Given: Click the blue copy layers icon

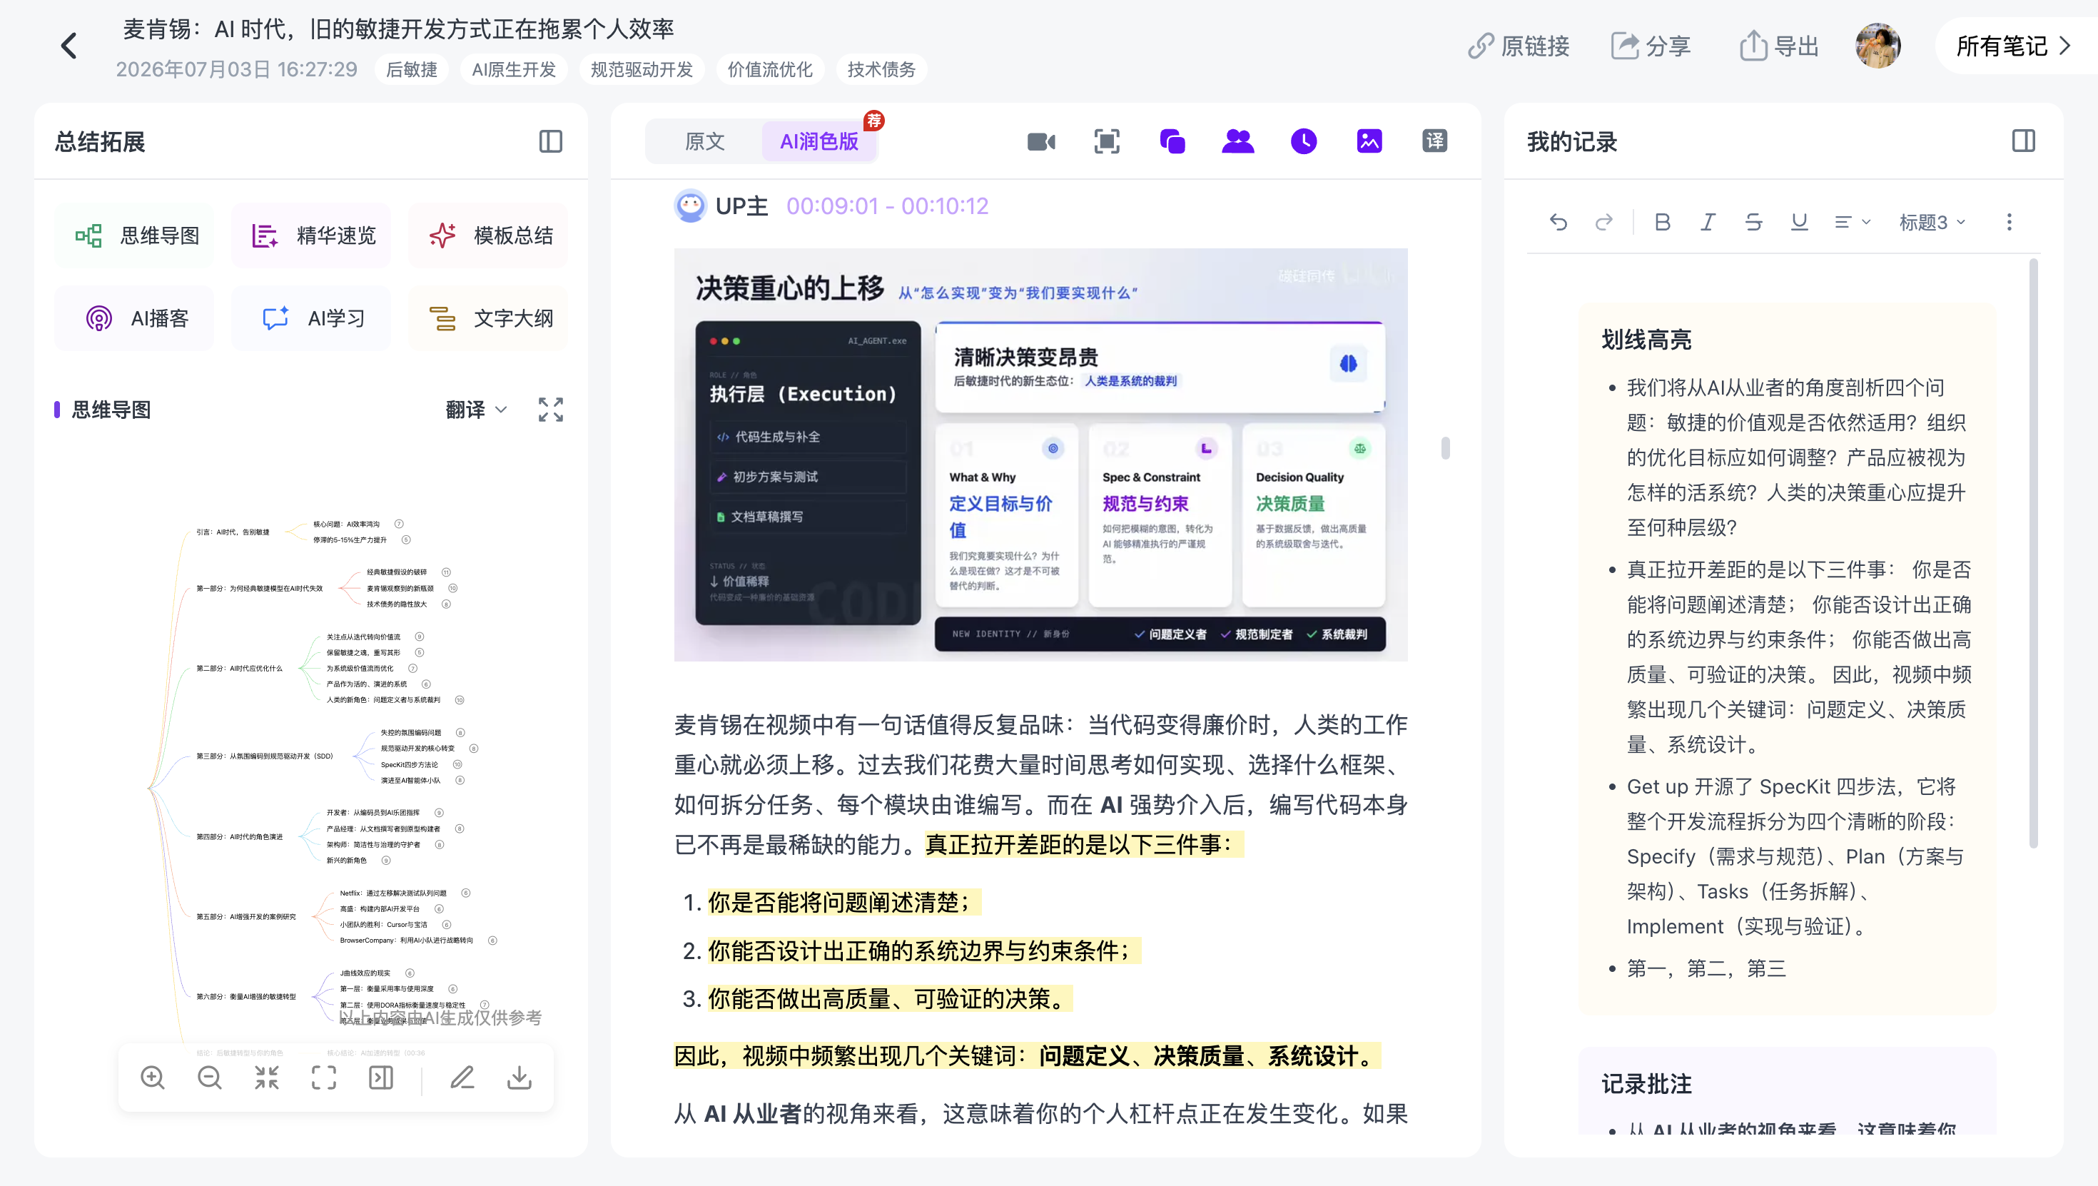Looking at the screenshot, I should click(x=1172, y=142).
